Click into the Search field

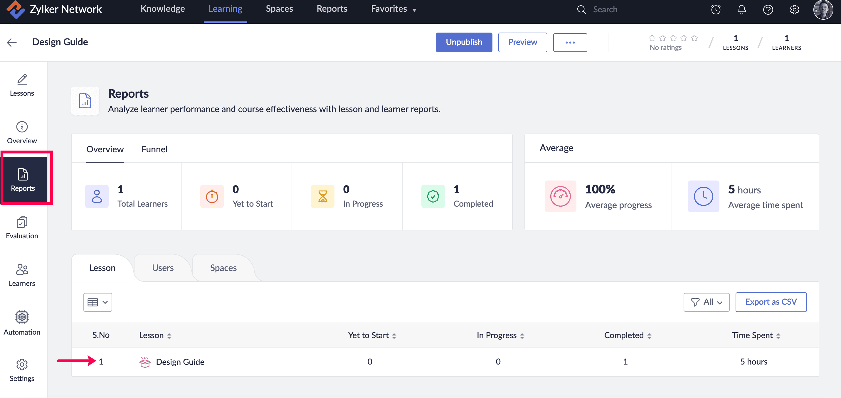(x=620, y=9)
